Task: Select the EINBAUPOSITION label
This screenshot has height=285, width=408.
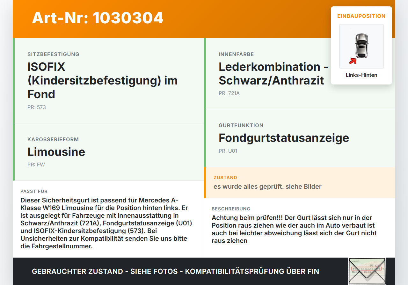Action: point(361,16)
